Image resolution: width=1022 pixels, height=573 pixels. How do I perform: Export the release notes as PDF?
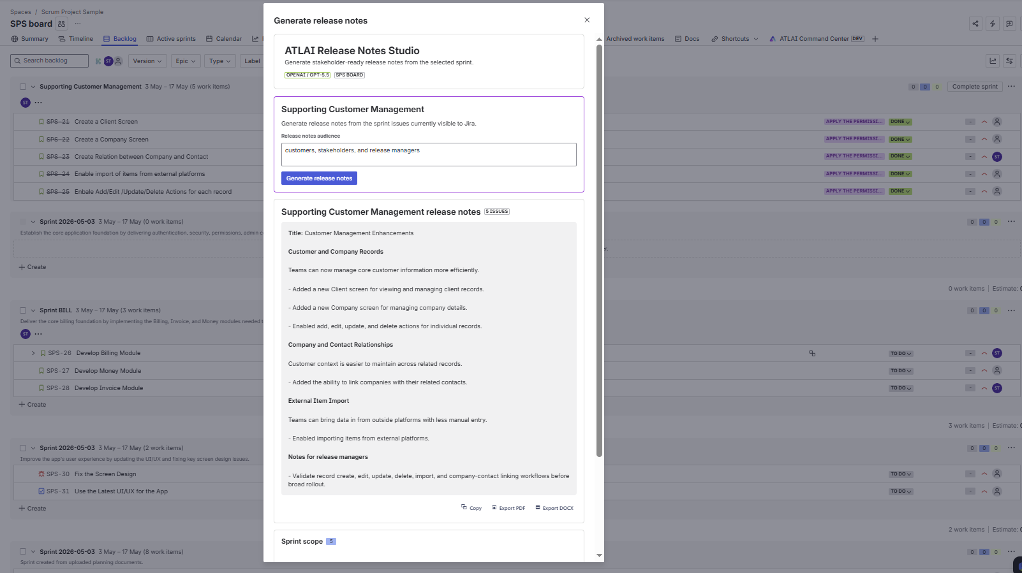click(508, 508)
